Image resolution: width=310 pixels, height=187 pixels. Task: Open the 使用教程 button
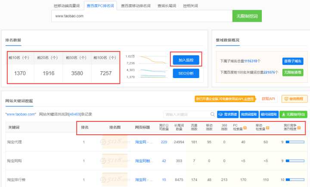[x=294, y=99]
